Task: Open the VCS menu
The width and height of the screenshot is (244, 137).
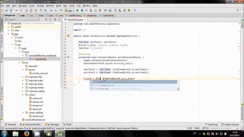Action: 79,6
